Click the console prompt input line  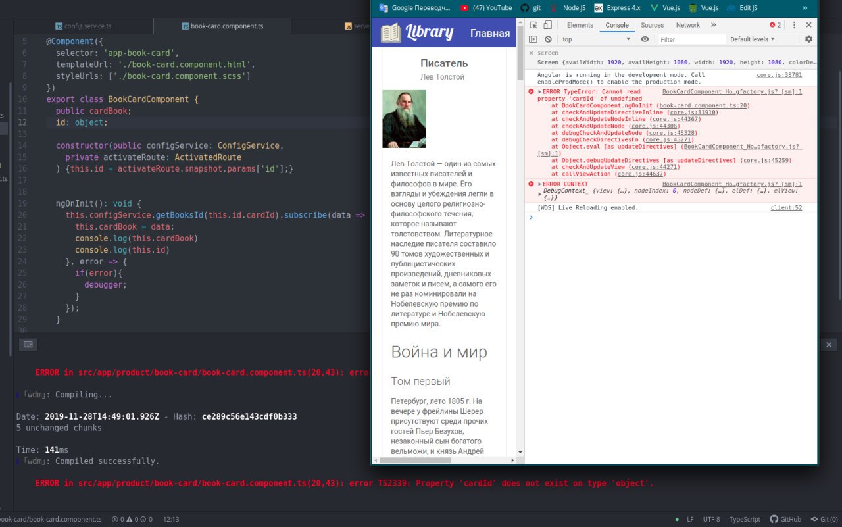point(671,218)
